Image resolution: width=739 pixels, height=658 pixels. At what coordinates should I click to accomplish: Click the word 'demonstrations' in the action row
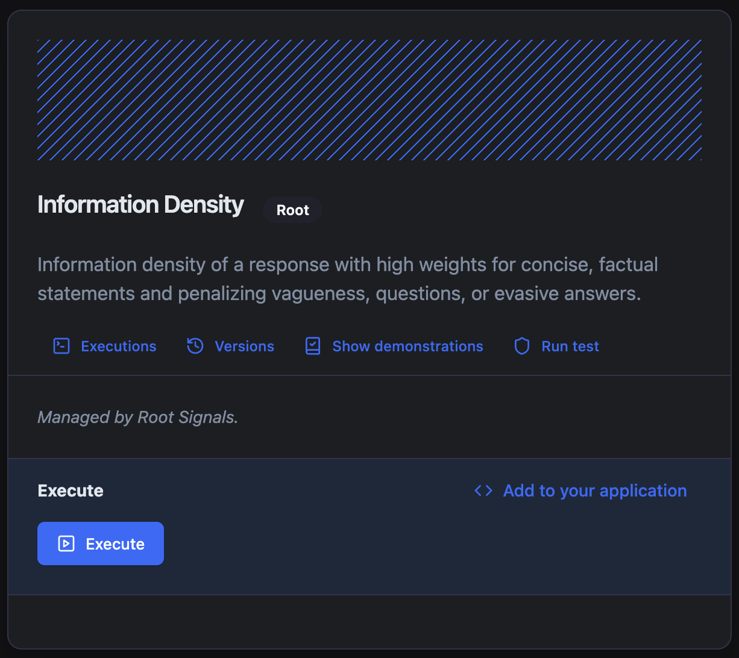point(429,346)
